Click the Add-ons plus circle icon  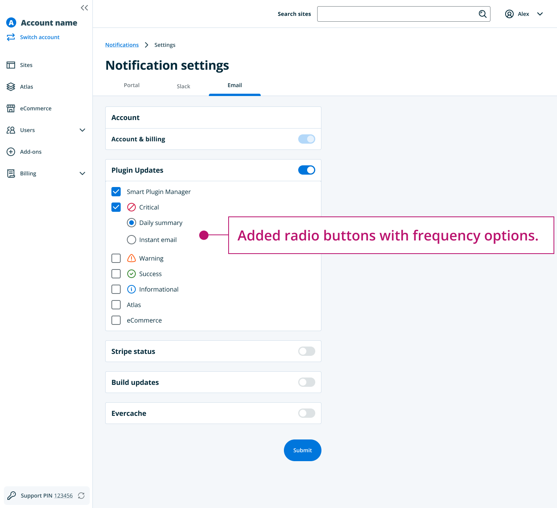pyautogui.click(x=11, y=152)
